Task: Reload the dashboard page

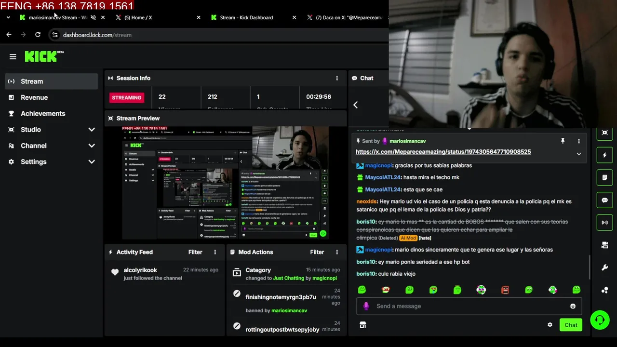Action: coord(38,35)
